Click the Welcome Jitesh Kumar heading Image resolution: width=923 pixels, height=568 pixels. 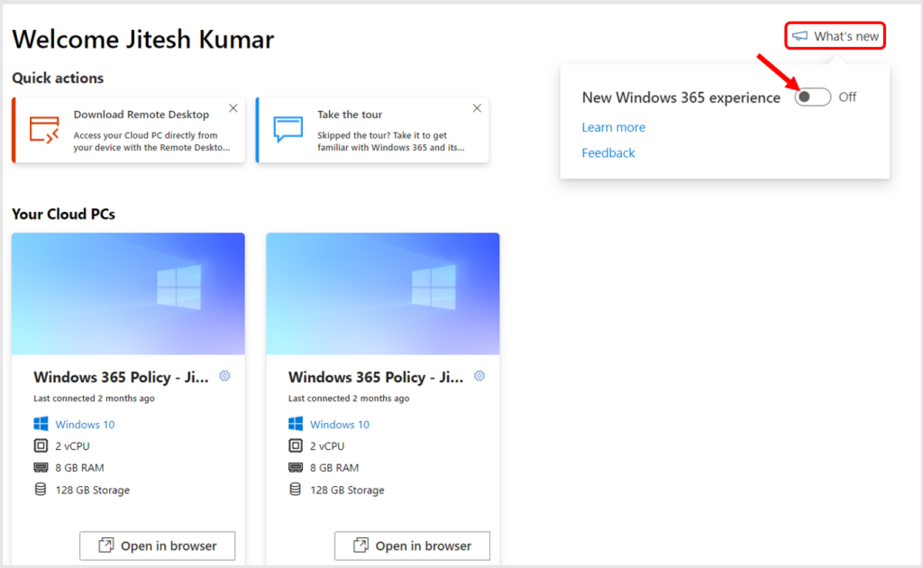coord(143,40)
